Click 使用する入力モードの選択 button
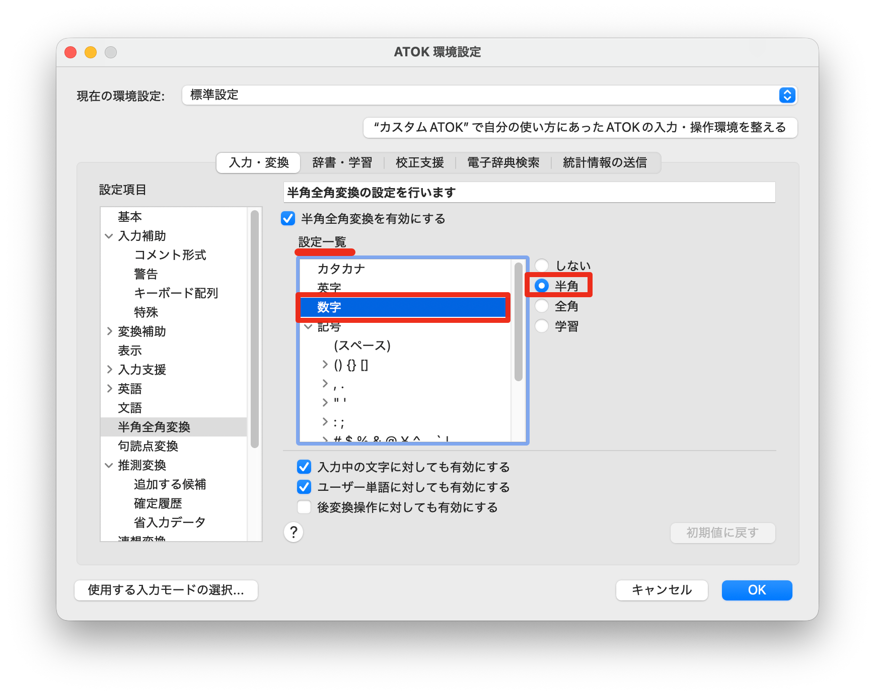This screenshot has height=695, width=875. click(166, 590)
